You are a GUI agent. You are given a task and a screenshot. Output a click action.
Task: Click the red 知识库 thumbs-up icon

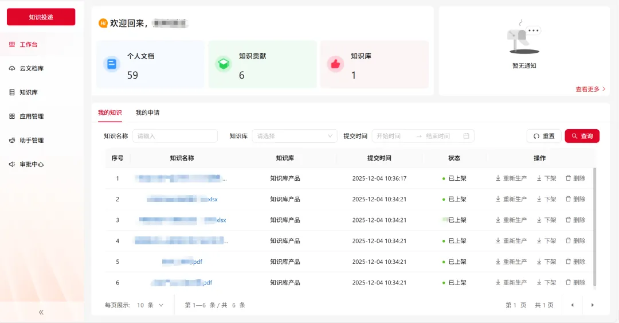tap(335, 64)
